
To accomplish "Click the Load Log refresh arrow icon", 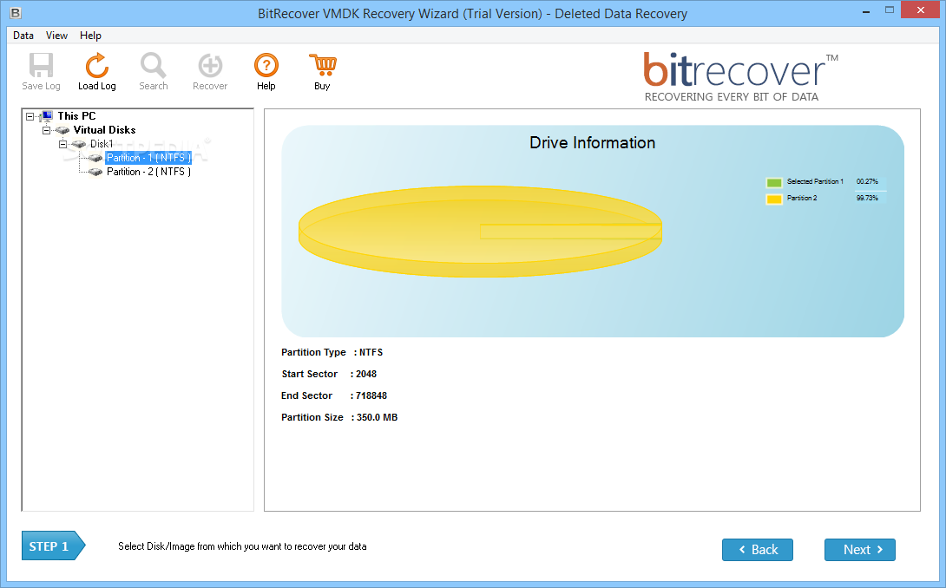I will tap(96, 65).
